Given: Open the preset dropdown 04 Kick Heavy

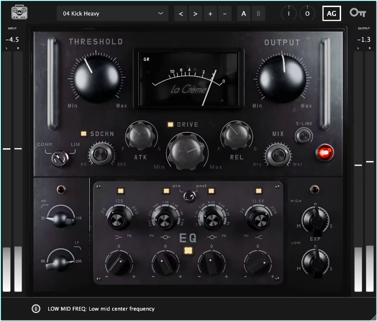Looking at the screenshot, I should 112,14.
